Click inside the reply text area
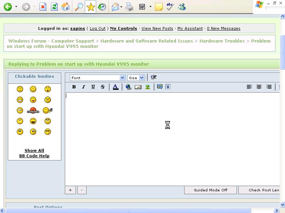Image resolution: width=285 pixels, height=213 pixels. pos(172,139)
